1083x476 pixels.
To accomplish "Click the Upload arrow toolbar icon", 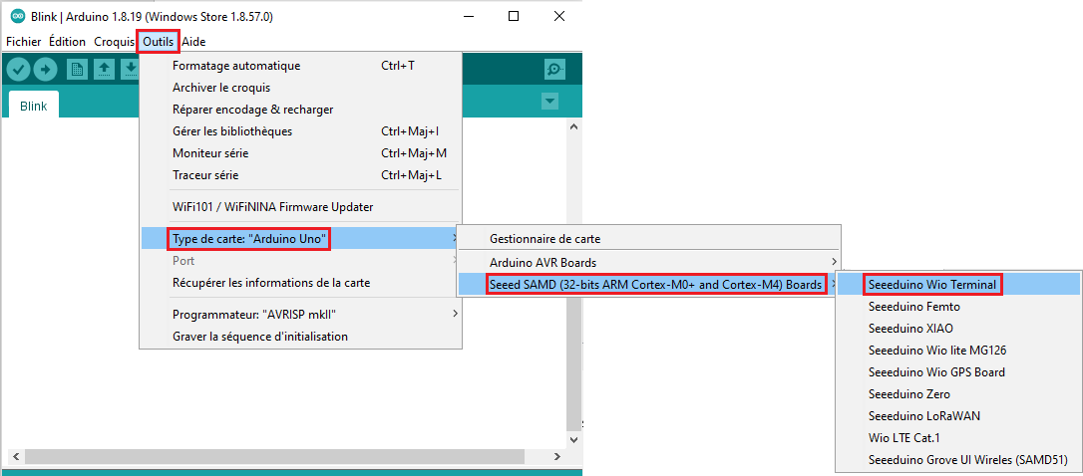I will [x=46, y=69].
